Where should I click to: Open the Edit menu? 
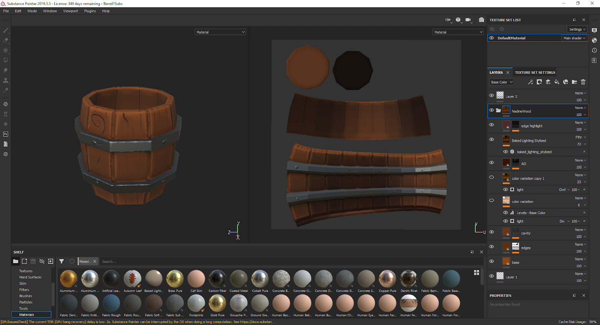[x=18, y=11]
